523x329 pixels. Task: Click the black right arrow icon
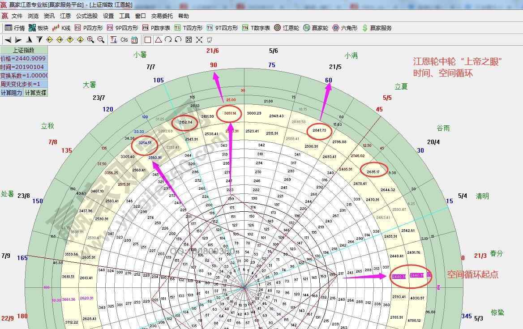18,40
